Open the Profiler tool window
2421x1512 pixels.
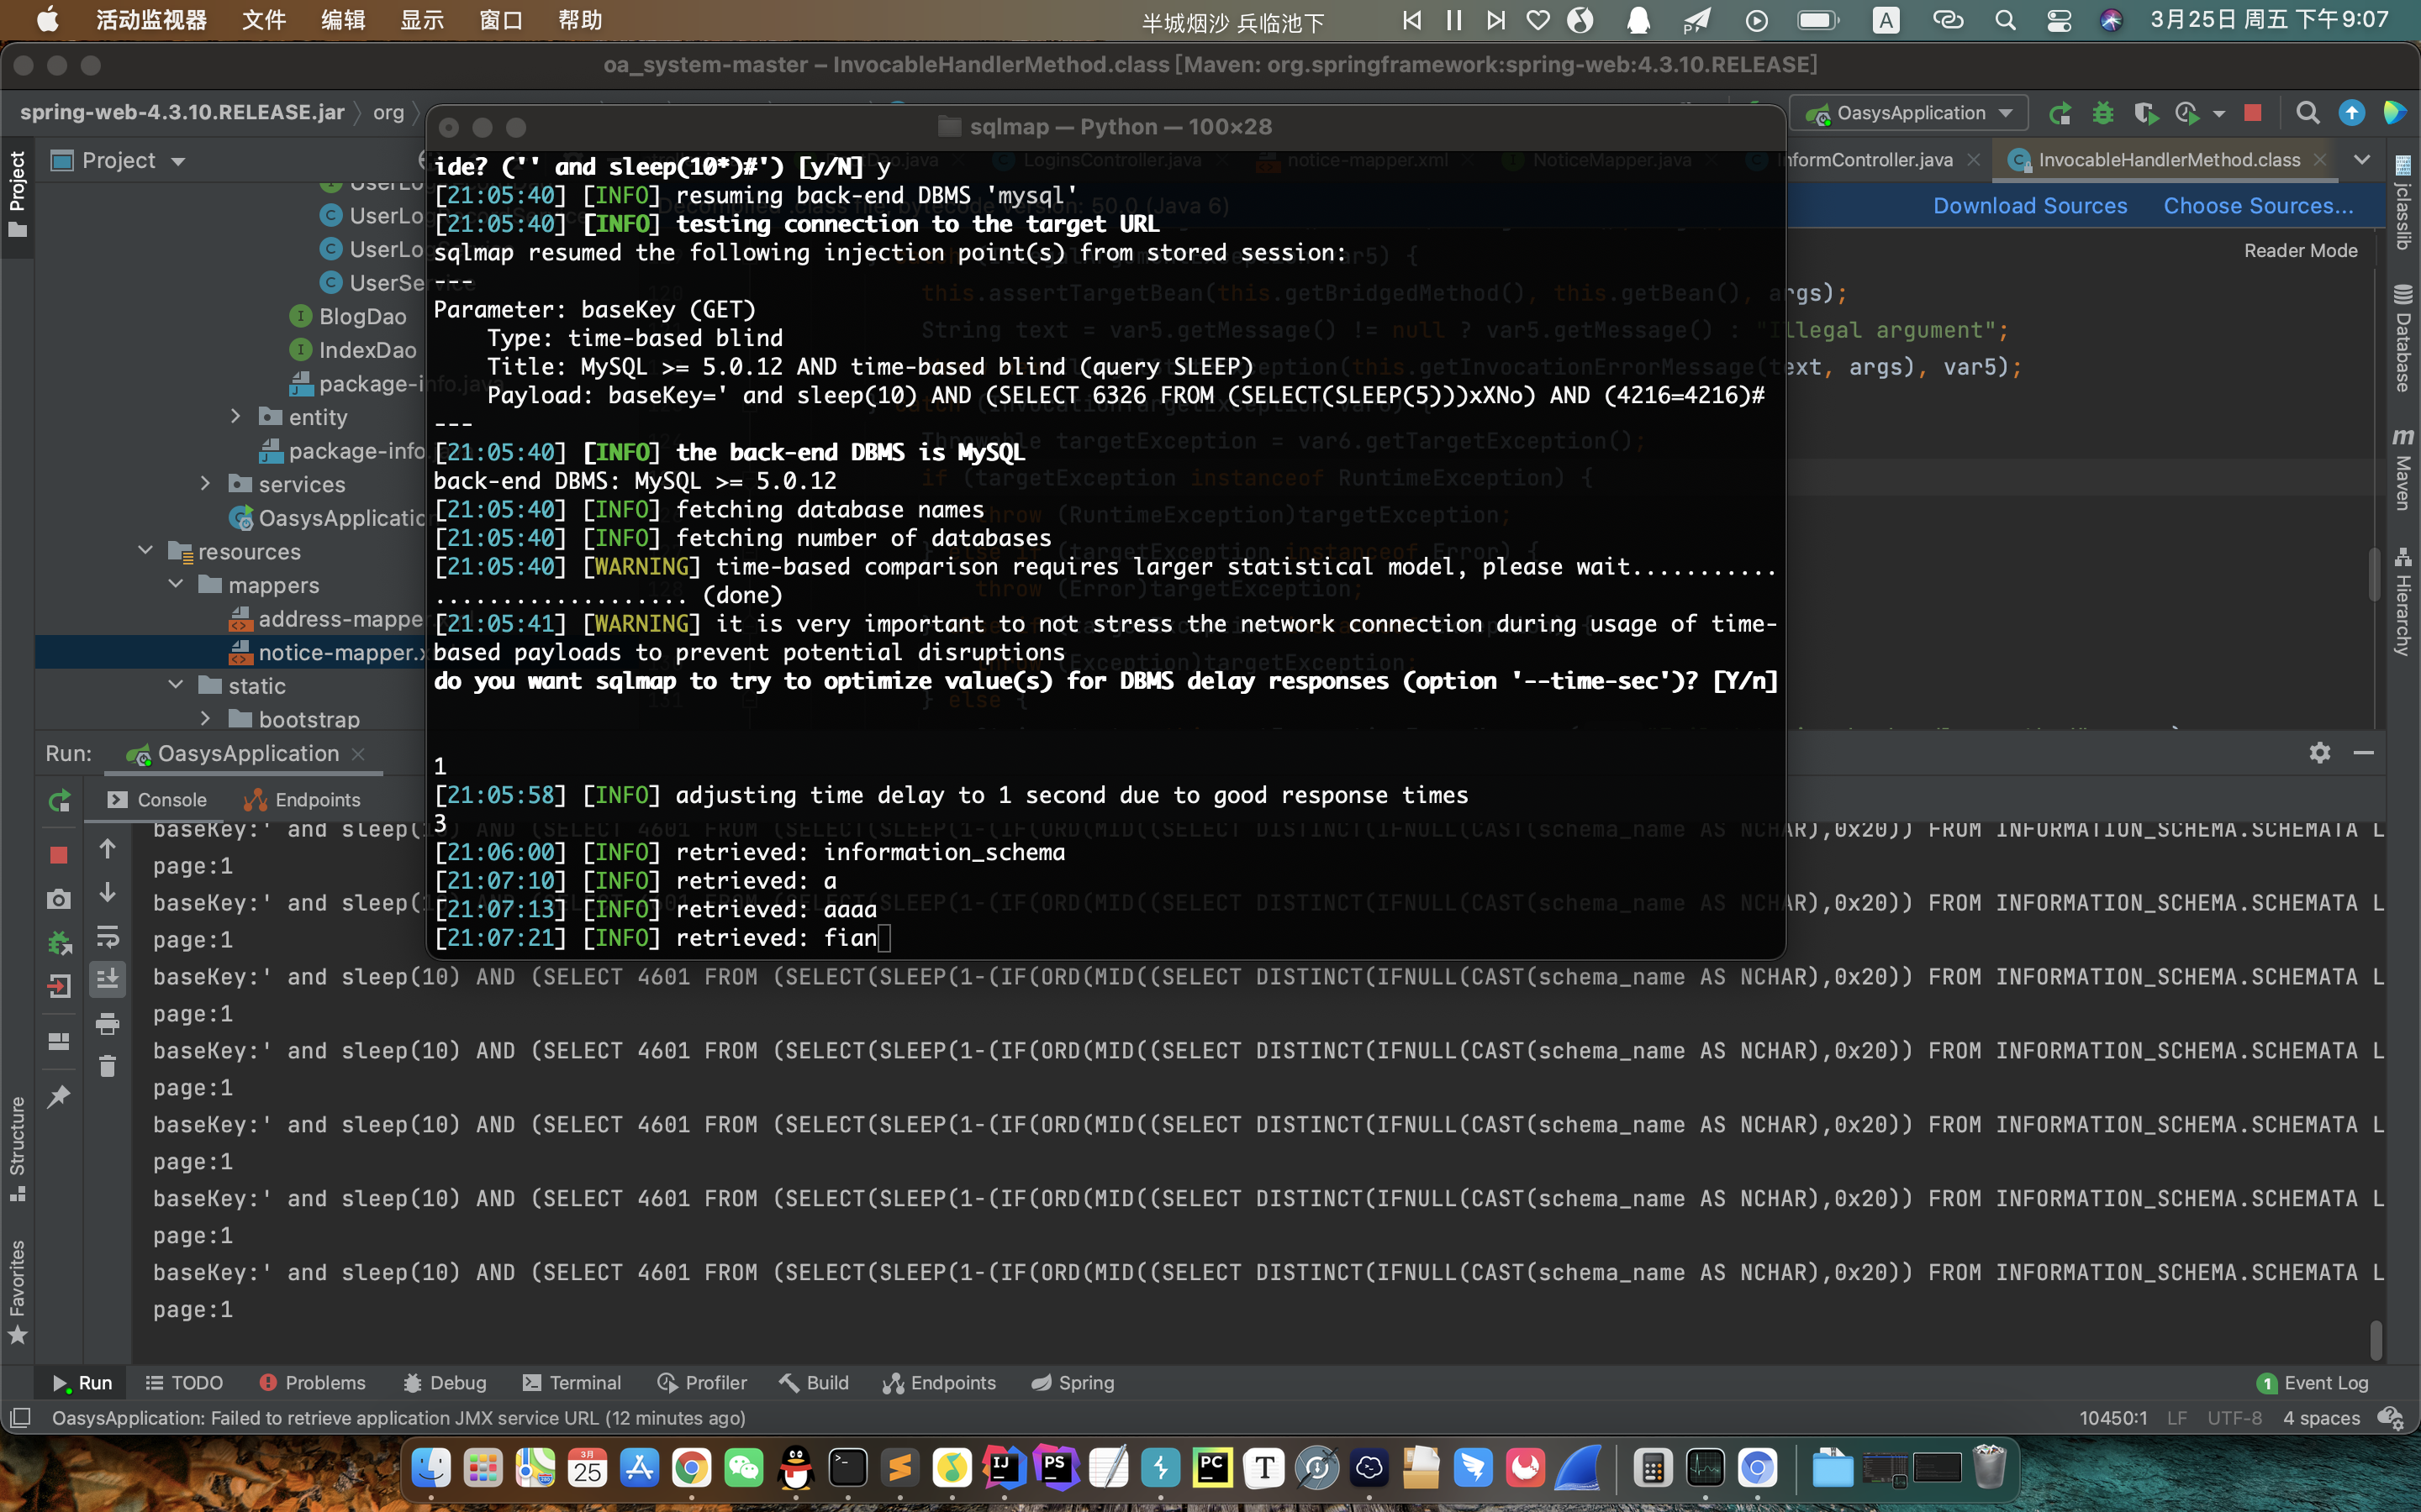(702, 1383)
